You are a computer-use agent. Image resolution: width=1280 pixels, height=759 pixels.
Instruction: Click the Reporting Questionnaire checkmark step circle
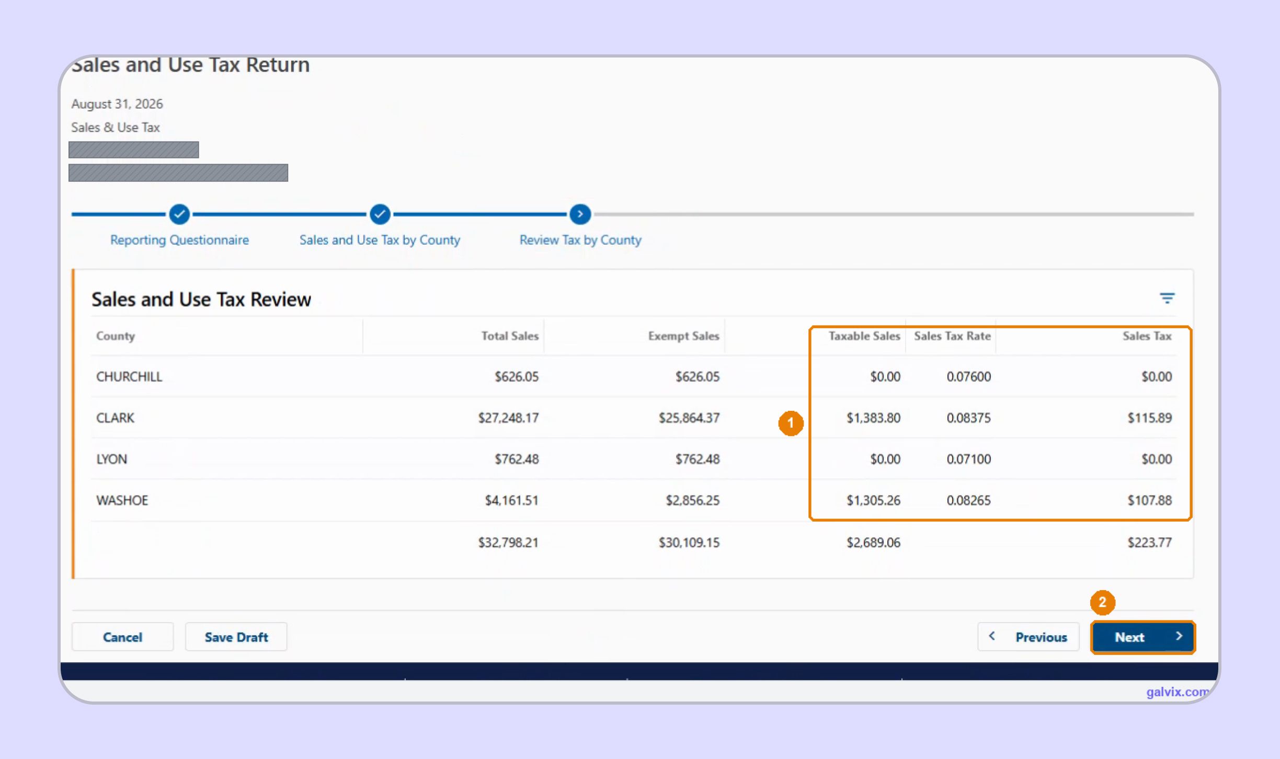point(179,214)
